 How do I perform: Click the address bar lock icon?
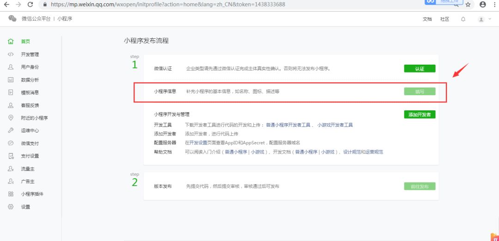click(45, 5)
